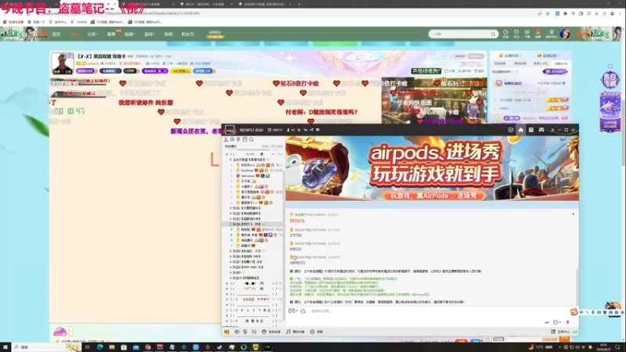626x352 pixels.
Task: Open the messages icon with red badge
Action: coord(538,34)
